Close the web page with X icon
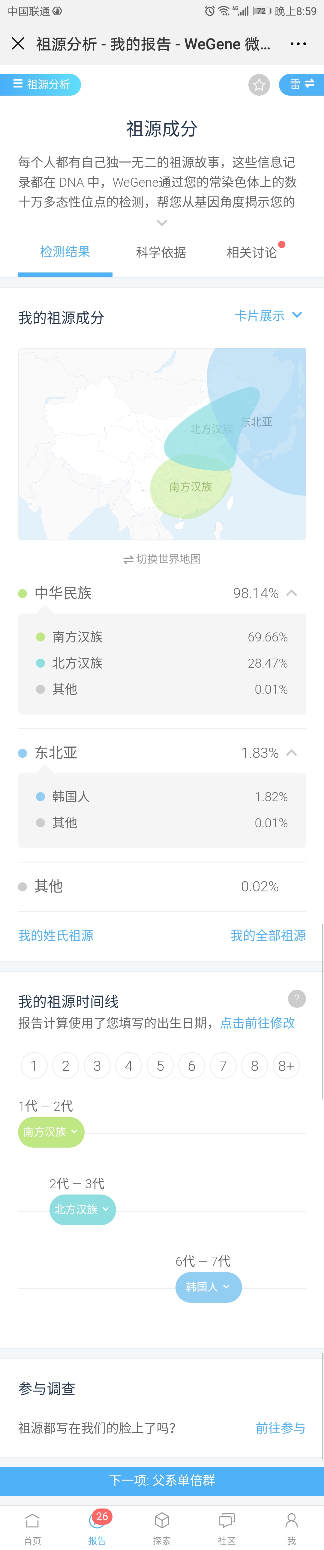324x1550 pixels. [18, 43]
